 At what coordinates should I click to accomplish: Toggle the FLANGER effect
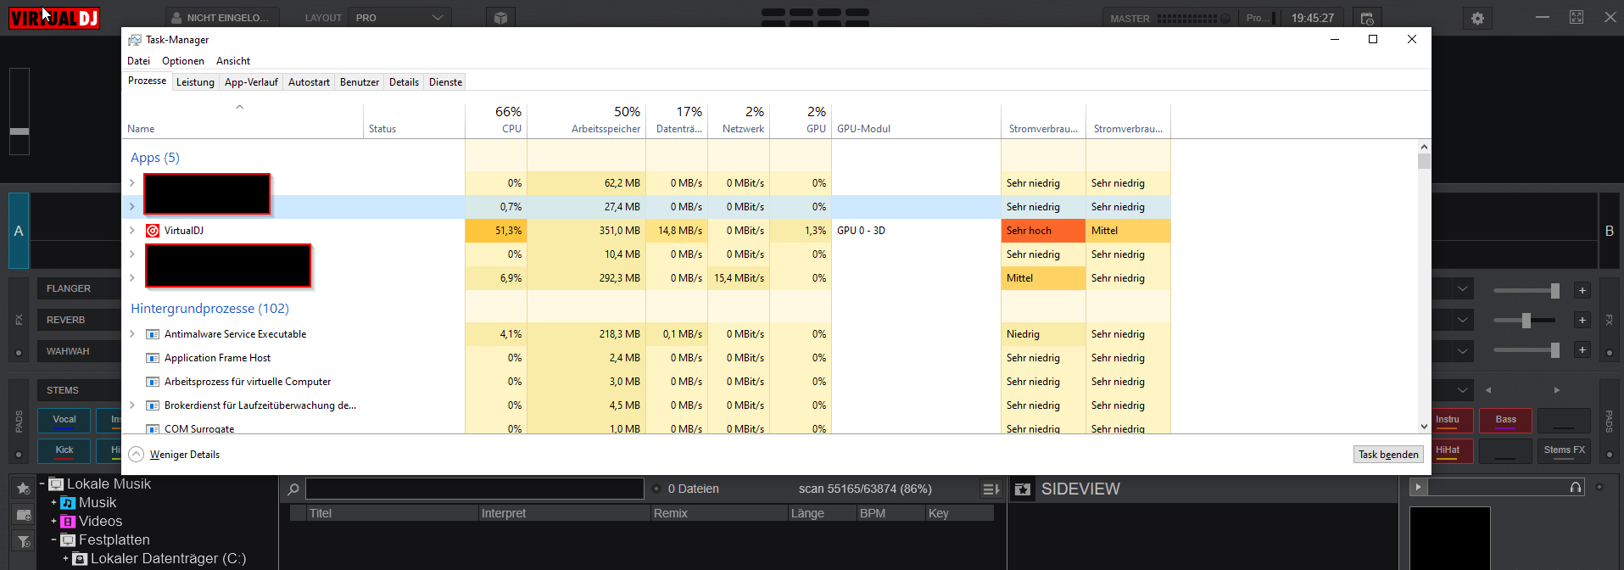78,289
